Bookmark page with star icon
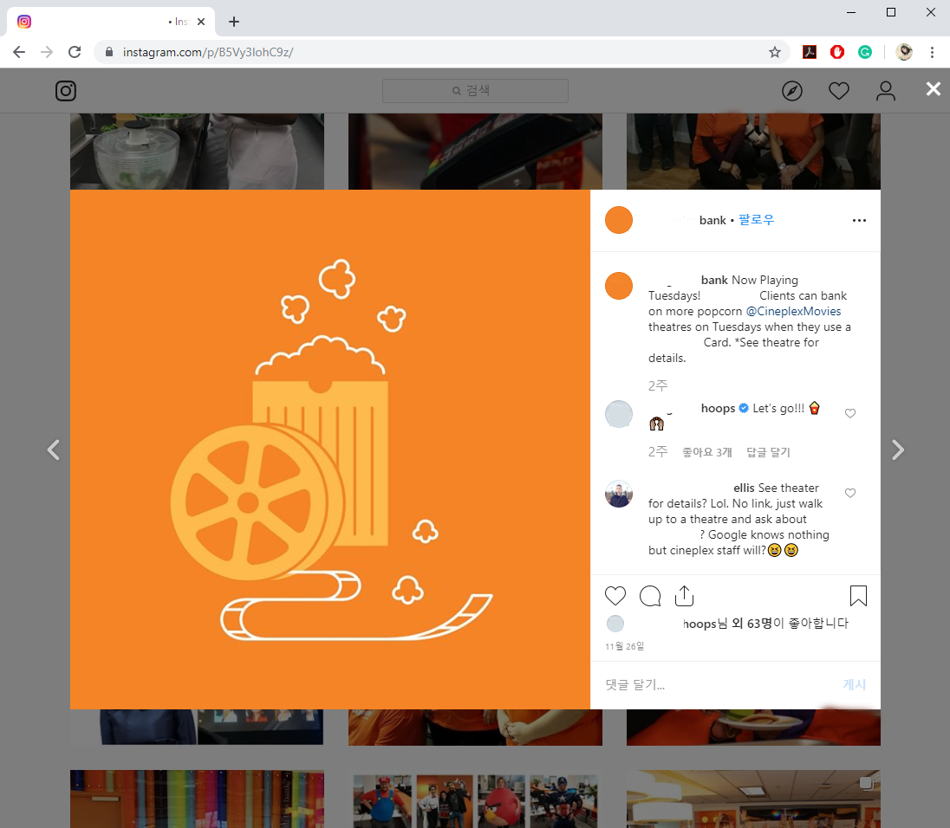 [x=774, y=52]
